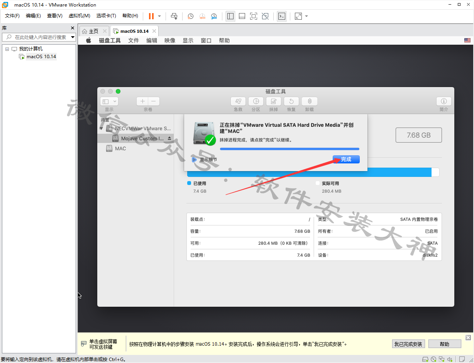
Task: Add a volume with the plus icon
Action: pos(142,101)
